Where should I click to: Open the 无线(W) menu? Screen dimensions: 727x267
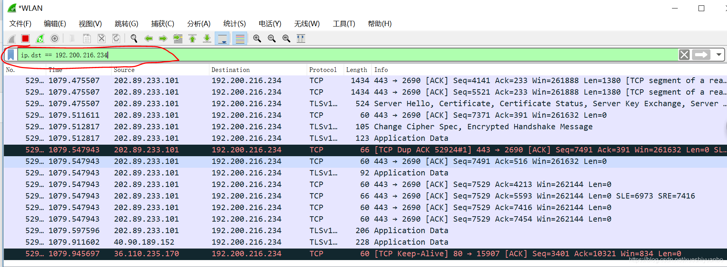pyautogui.click(x=307, y=24)
